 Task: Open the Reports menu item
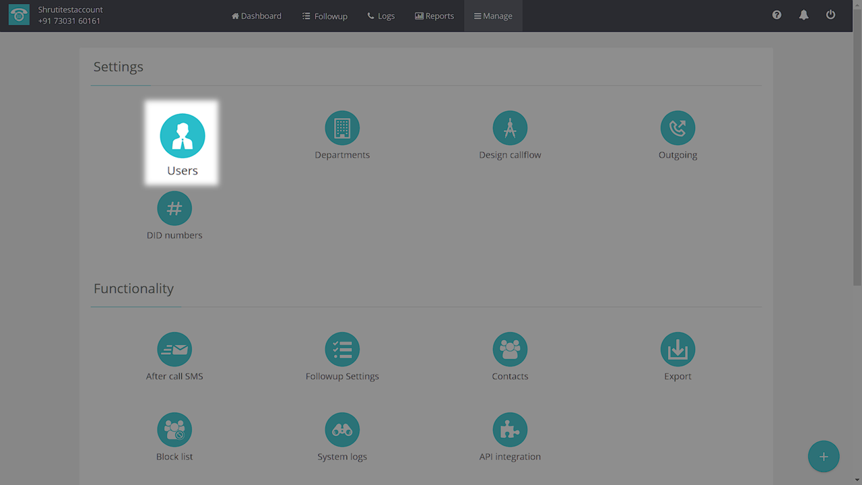pyautogui.click(x=434, y=16)
